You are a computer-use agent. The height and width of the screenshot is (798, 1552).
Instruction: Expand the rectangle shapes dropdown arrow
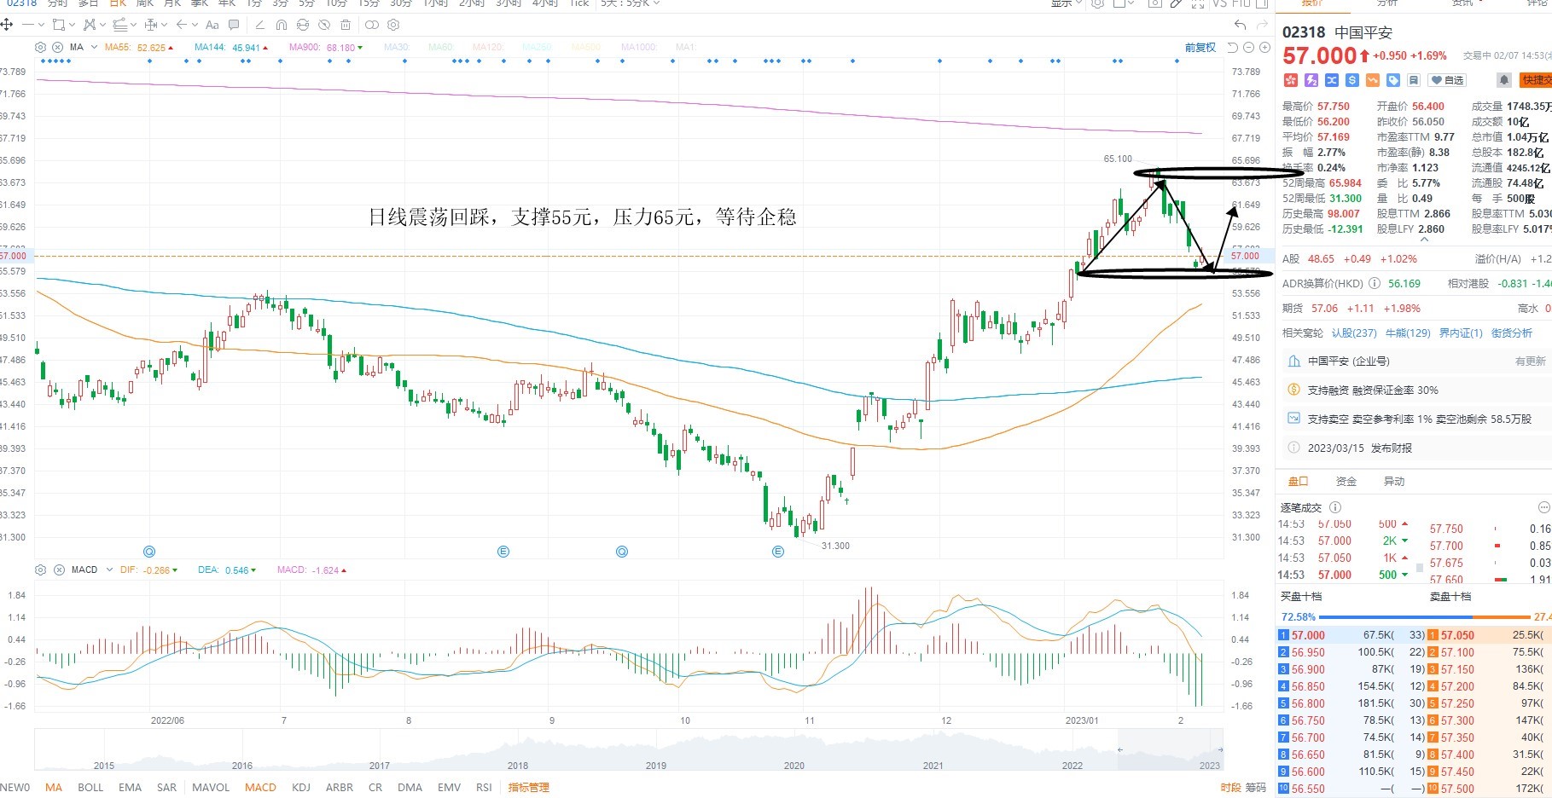click(x=72, y=25)
